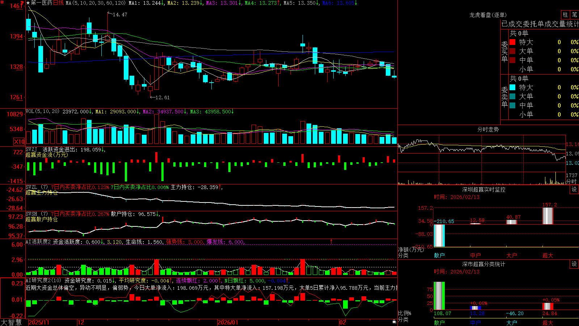Toggle the 笔 tick display mode
Viewport: 579px width, 326px height.
click(574, 14)
